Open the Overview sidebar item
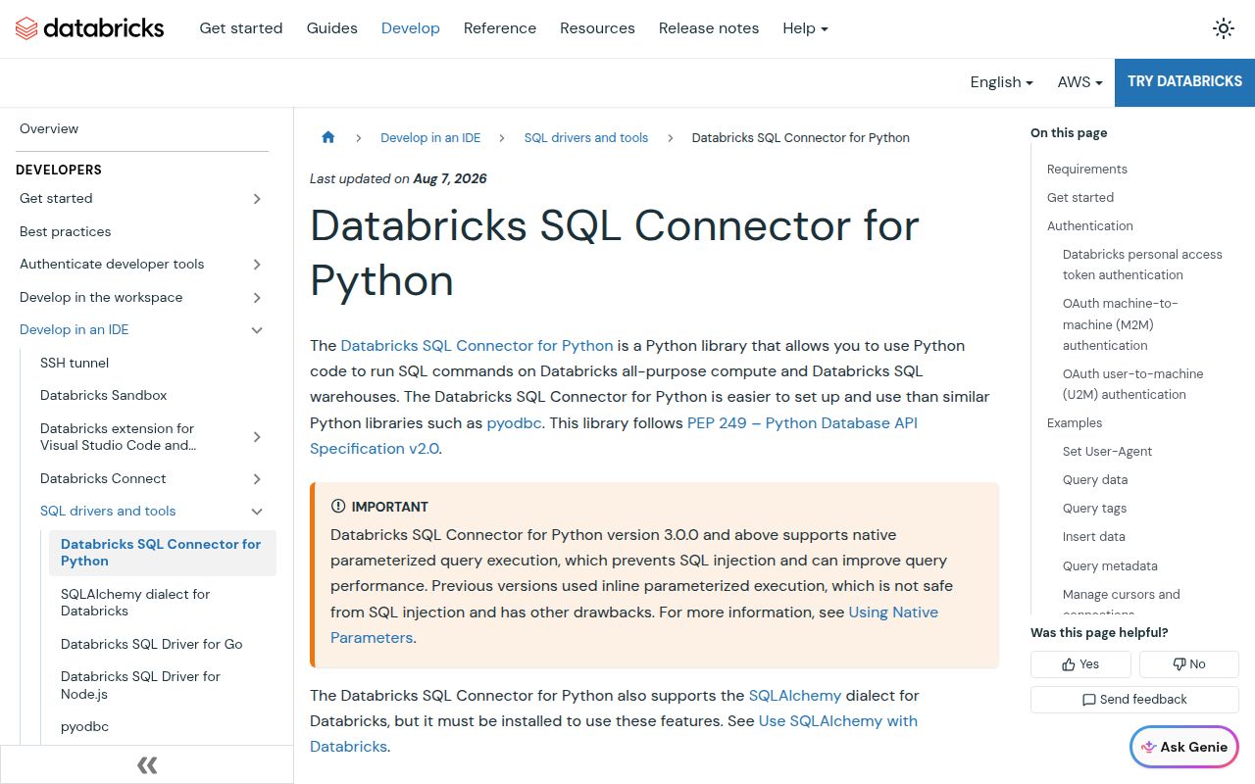The width and height of the screenshot is (1255, 784). coord(49,128)
